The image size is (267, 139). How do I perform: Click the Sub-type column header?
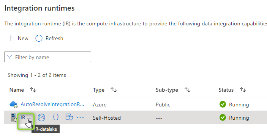tap(167, 90)
